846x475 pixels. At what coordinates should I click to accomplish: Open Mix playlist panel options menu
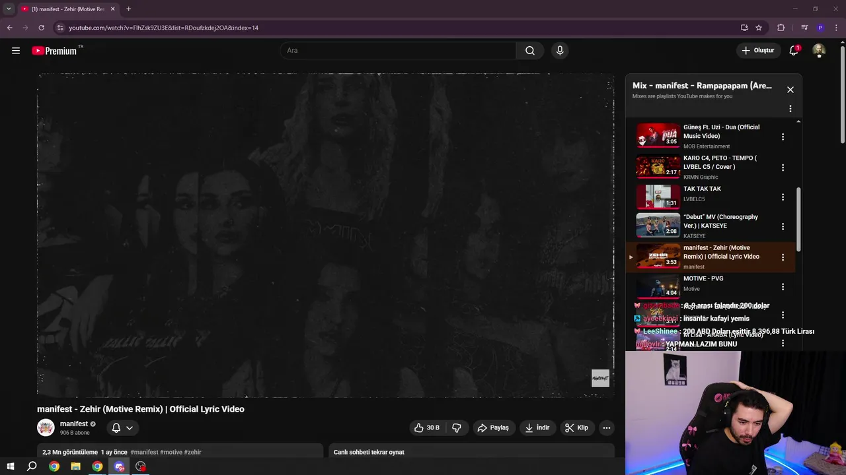pyautogui.click(x=790, y=109)
